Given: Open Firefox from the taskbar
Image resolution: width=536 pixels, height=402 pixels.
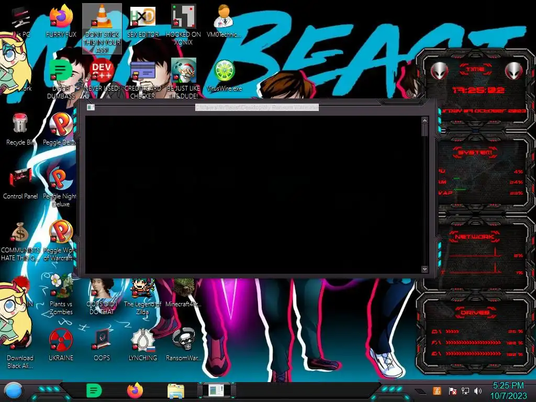Looking at the screenshot, I should click(135, 390).
